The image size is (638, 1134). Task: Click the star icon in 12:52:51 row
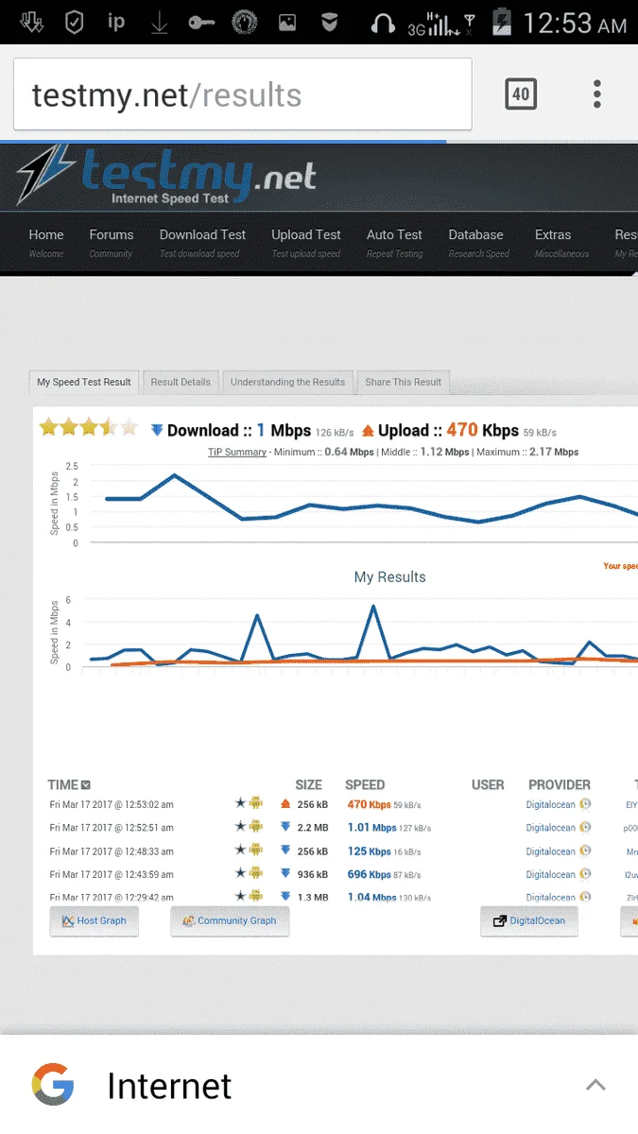(241, 827)
